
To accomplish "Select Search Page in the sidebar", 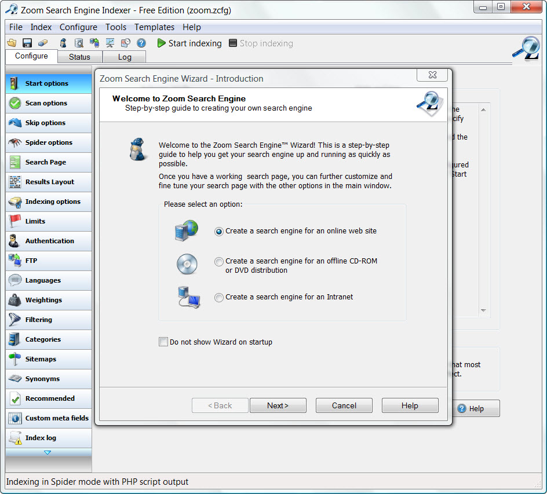I will tap(49, 162).
